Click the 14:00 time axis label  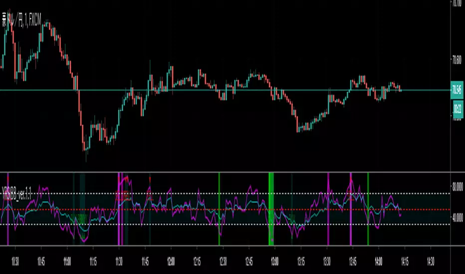[378, 262]
